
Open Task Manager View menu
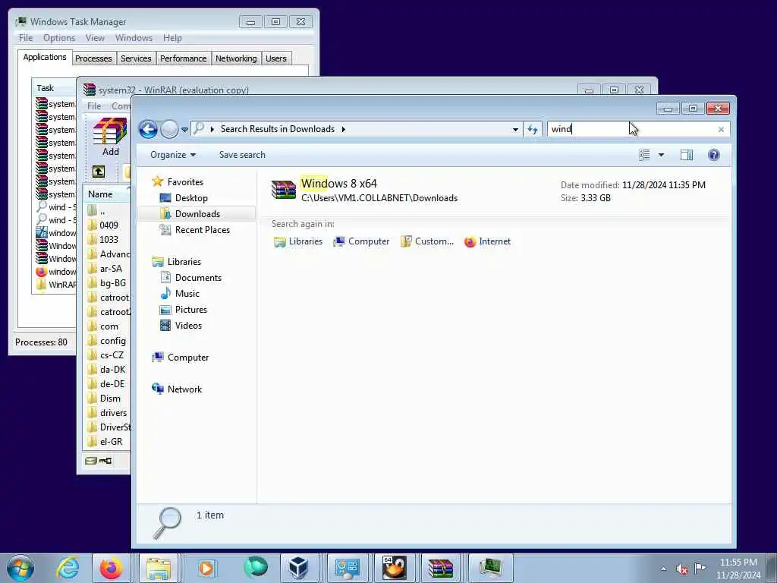coord(95,38)
